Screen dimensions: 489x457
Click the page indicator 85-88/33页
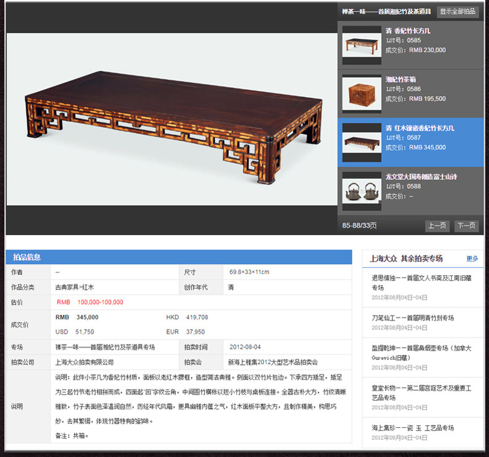pos(359,226)
